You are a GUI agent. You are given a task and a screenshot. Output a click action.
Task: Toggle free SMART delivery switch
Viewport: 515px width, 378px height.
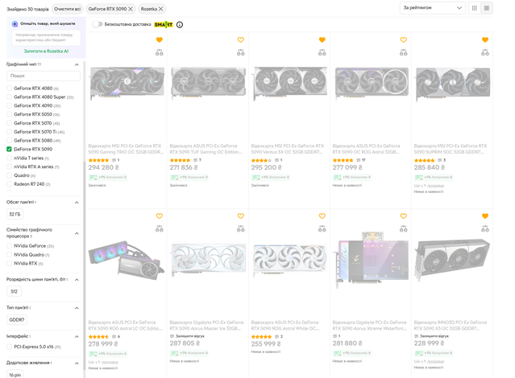[98, 24]
